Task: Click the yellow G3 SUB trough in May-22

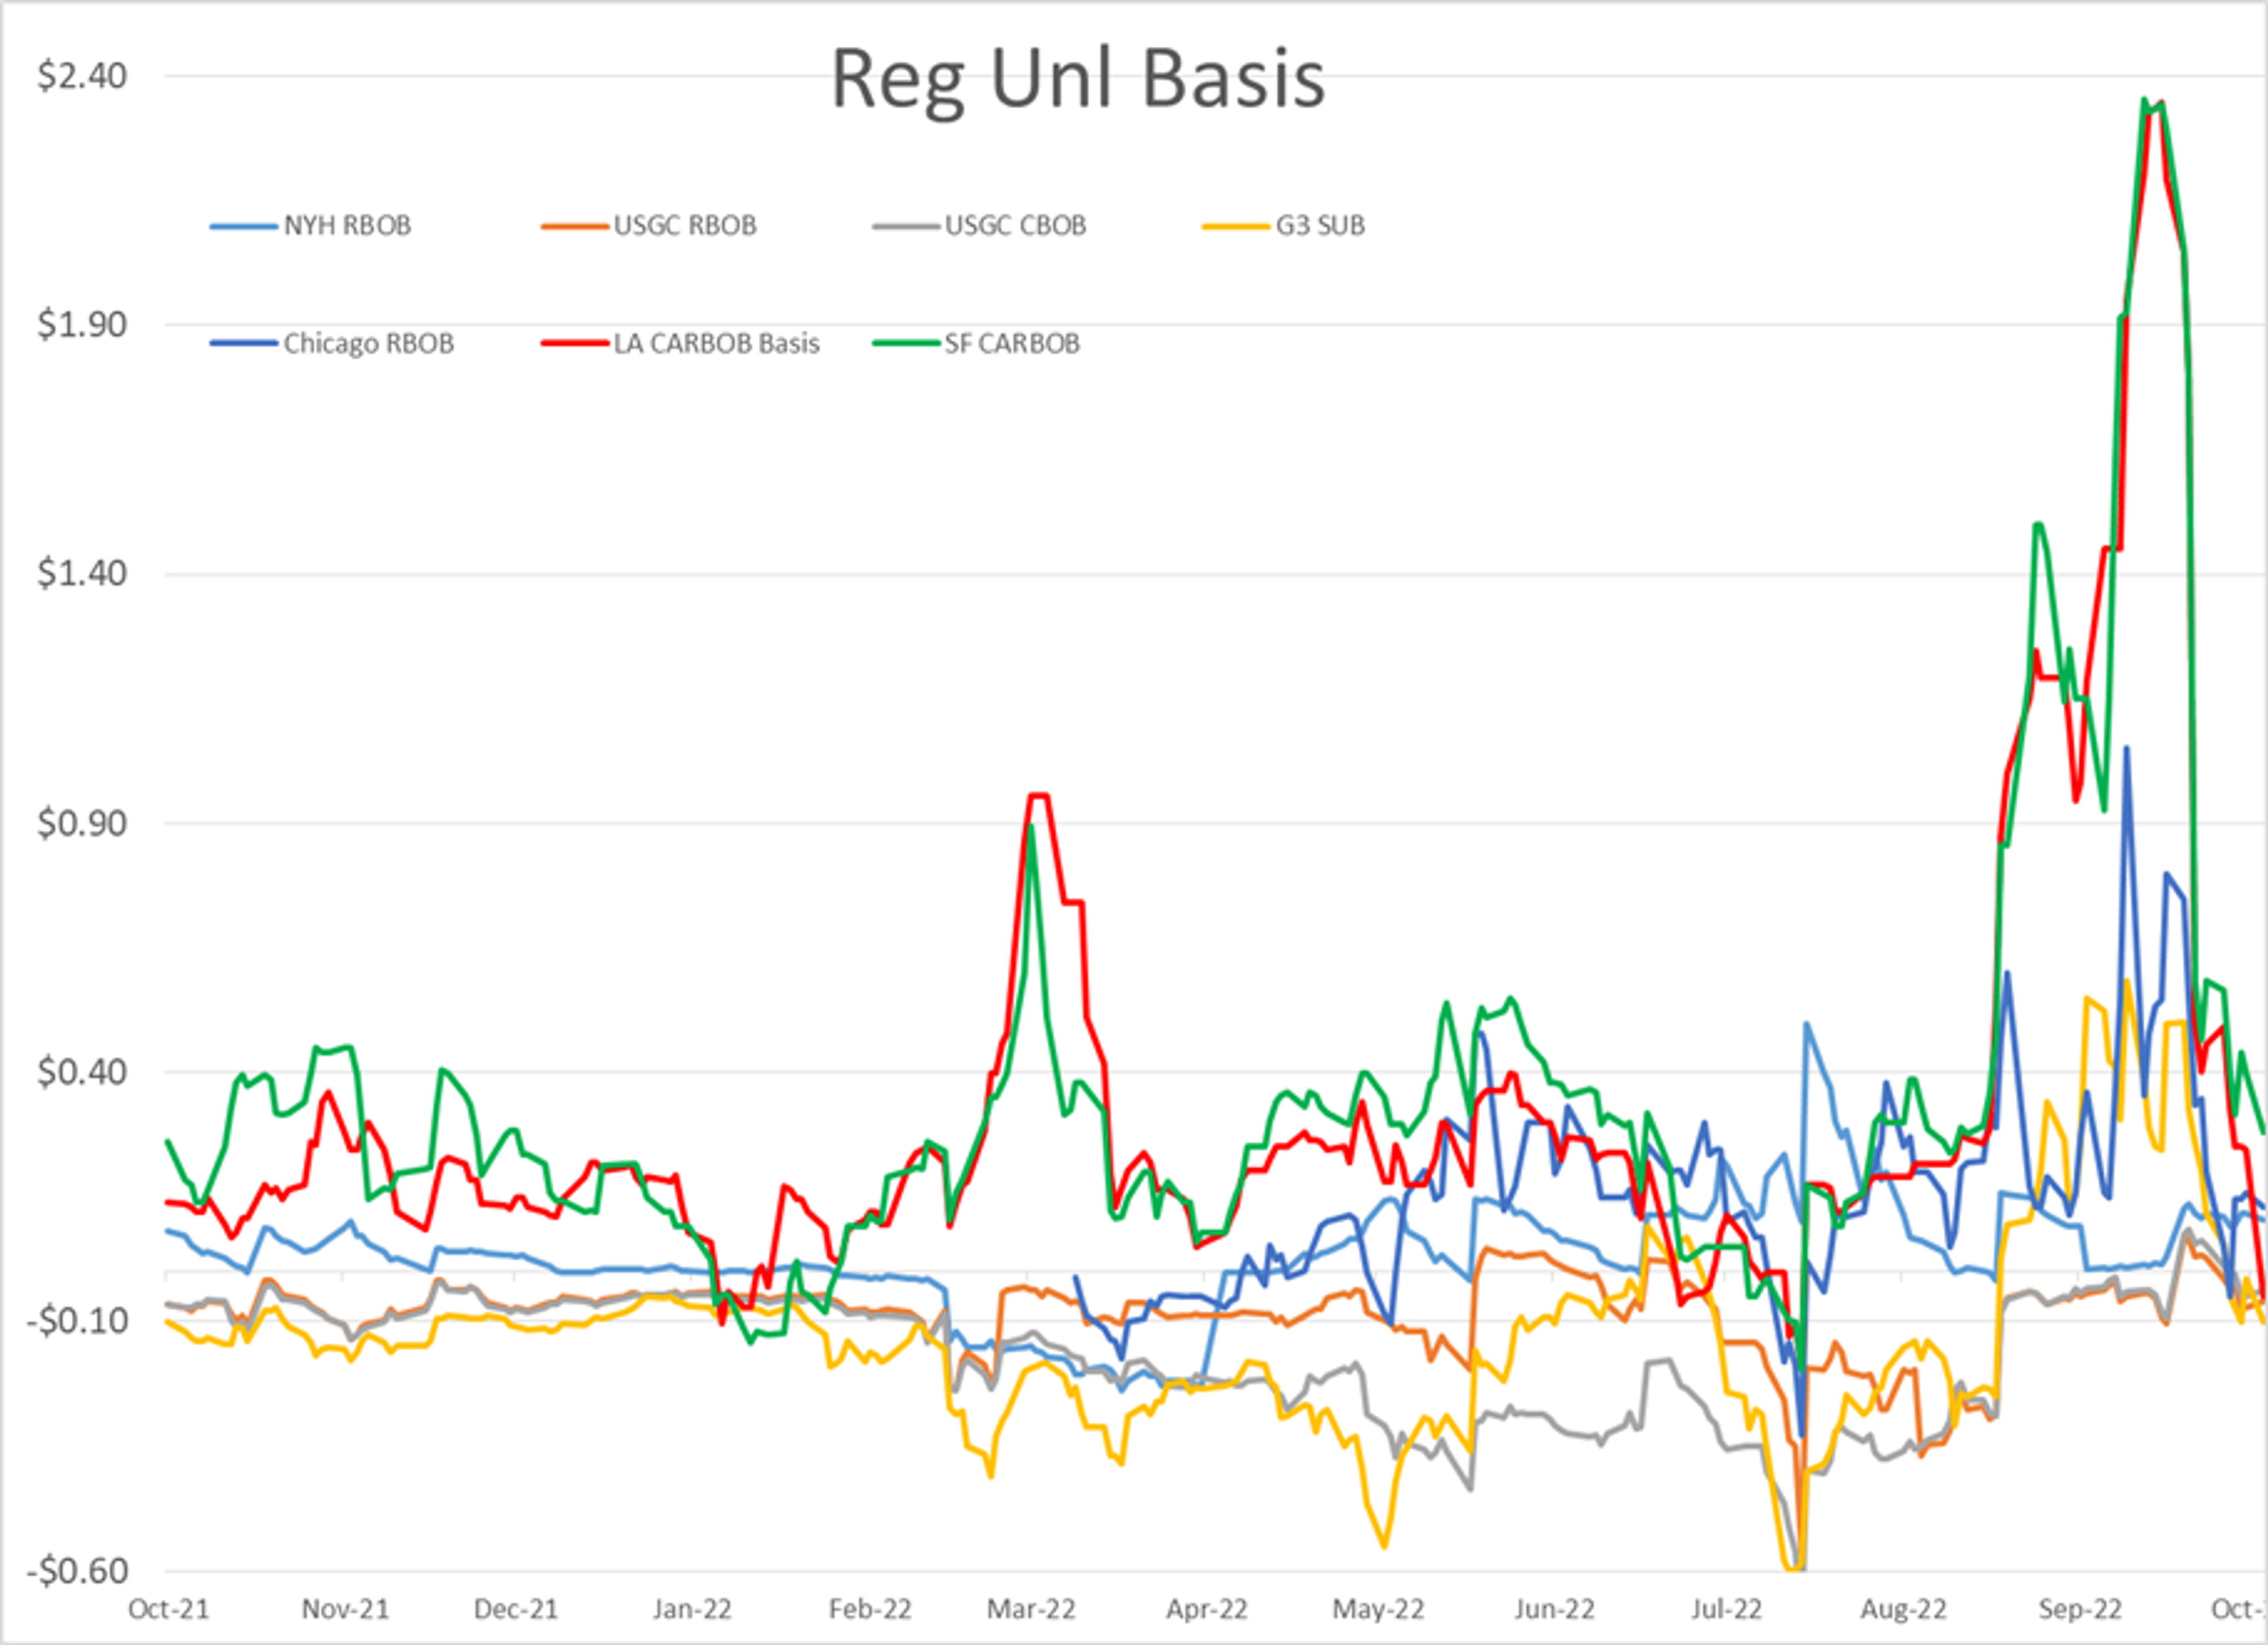Action: click(1384, 1547)
